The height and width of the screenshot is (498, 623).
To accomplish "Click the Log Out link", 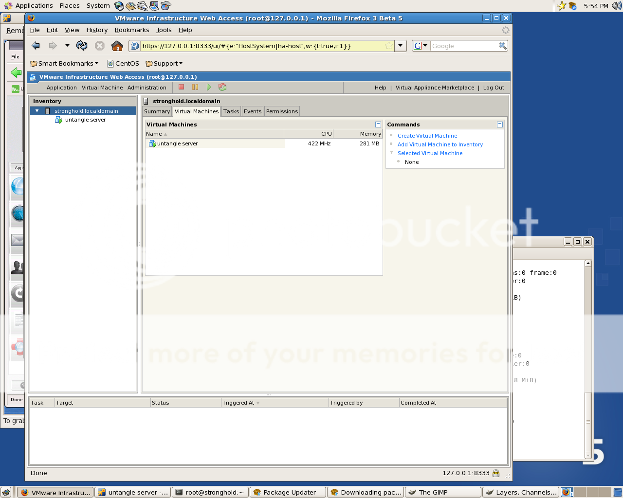I will pos(494,88).
